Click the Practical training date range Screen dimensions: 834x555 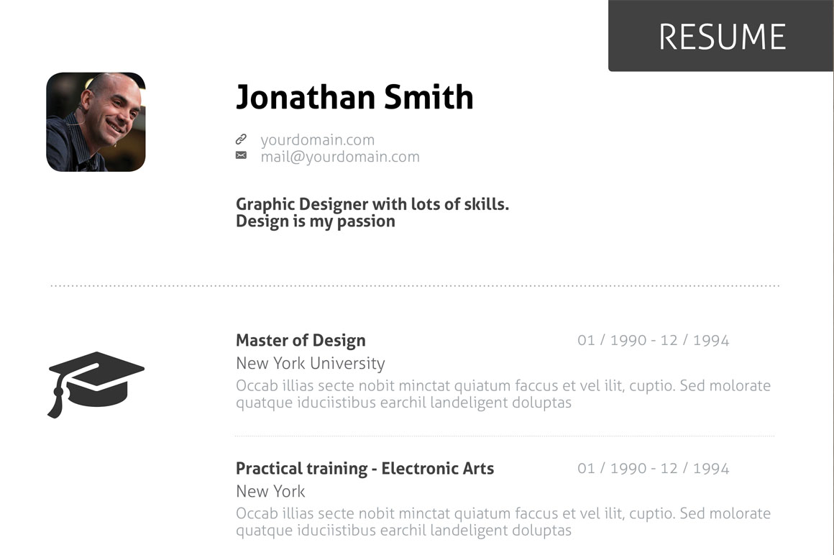(x=653, y=469)
